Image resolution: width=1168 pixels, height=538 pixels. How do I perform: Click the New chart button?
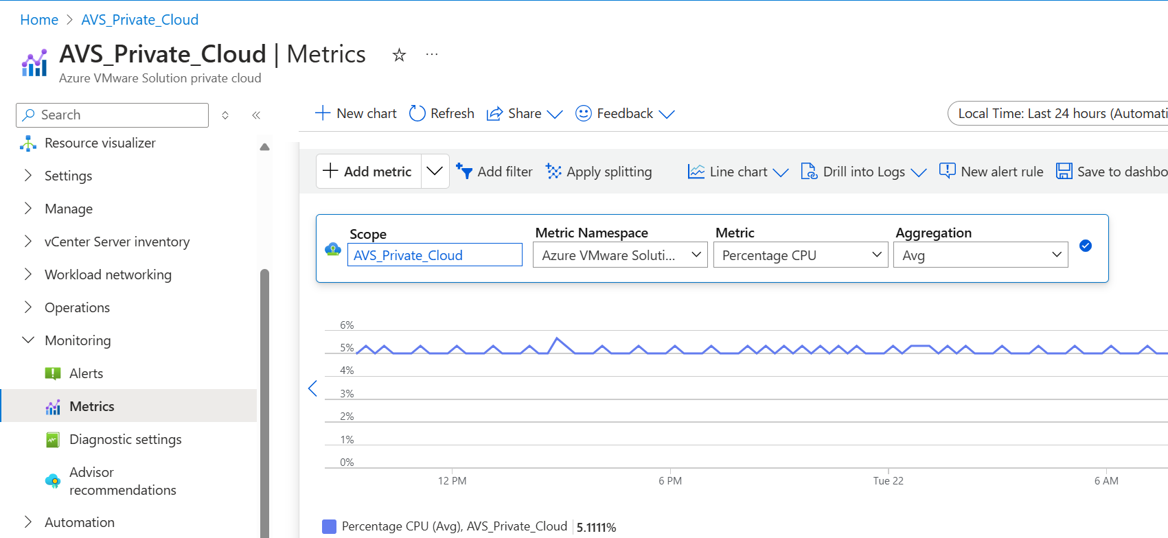356,113
